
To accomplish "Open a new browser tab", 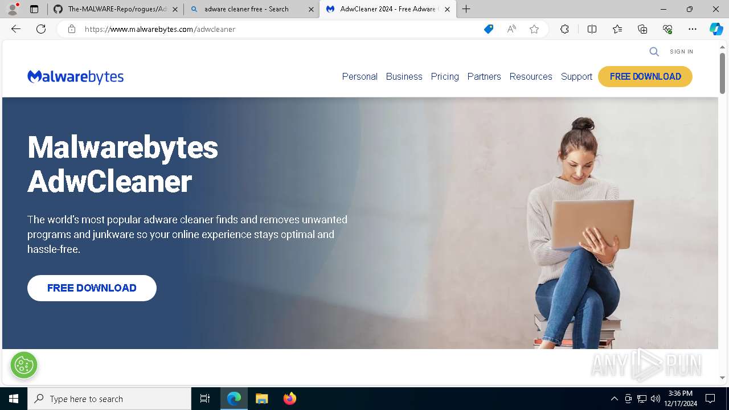I will (466, 9).
